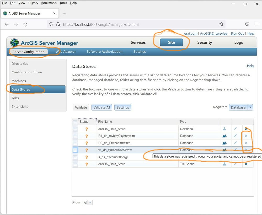Click status question mark for s_ds_dxxzilns605diyjl
This screenshot has height=215, width=262.
87,157
